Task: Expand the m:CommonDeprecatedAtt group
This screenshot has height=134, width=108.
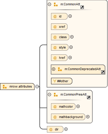Action: point(53,69)
